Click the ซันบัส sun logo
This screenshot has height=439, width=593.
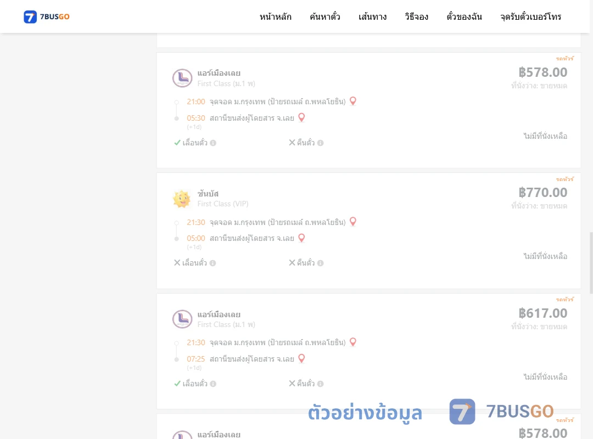(182, 199)
